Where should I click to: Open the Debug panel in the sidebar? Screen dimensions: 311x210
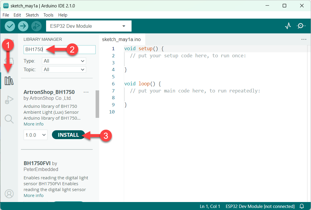9,100
